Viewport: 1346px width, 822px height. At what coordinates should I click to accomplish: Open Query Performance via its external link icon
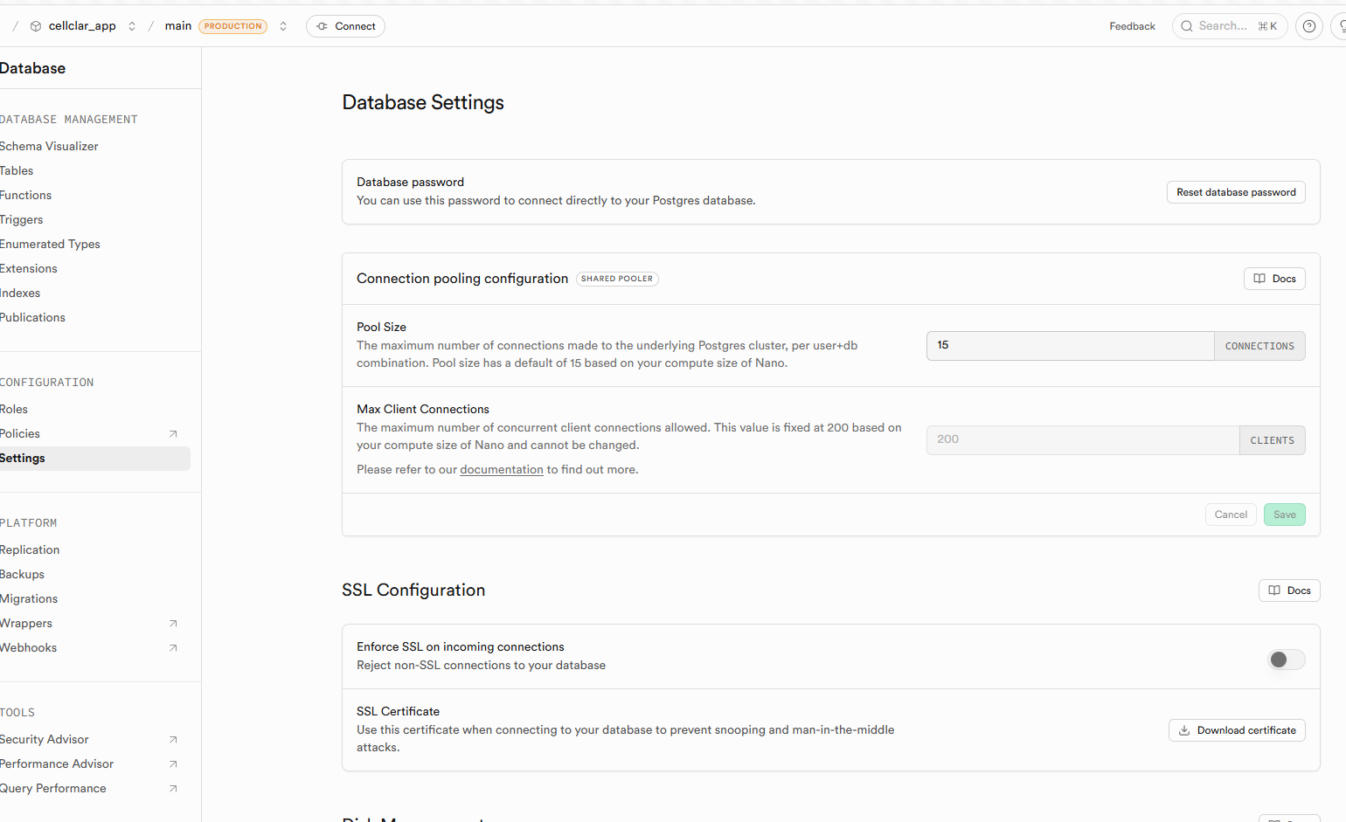[172, 788]
